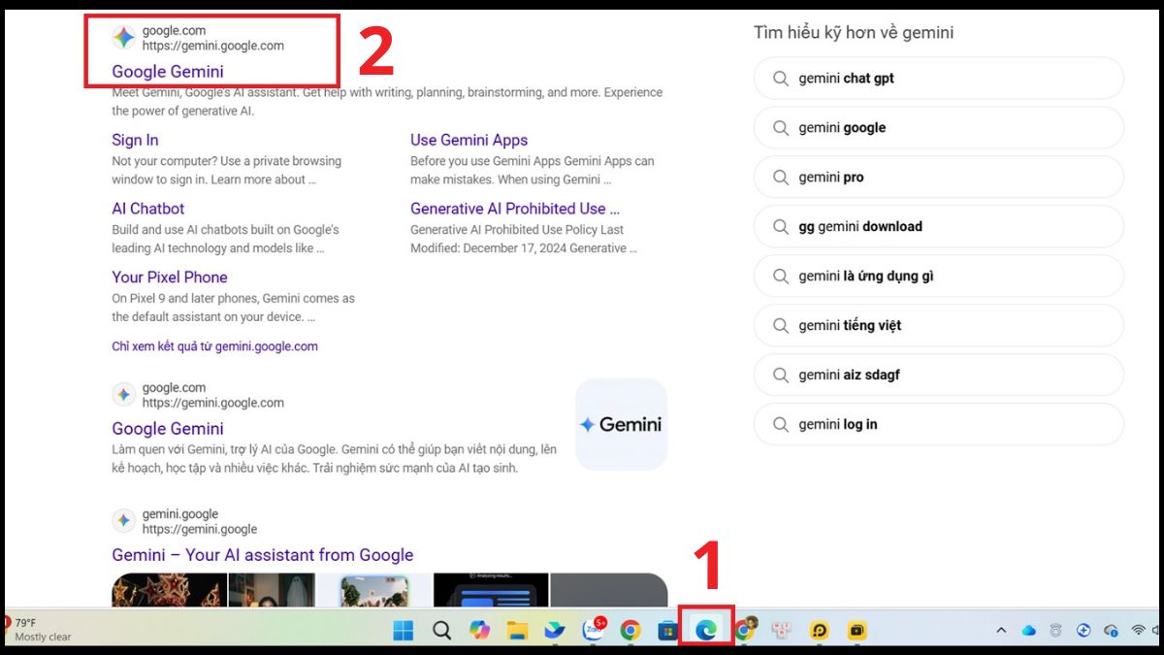Select suggestion 'gg gemini download'
Viewport: 1164px width, 655px height.
[939, 227]
